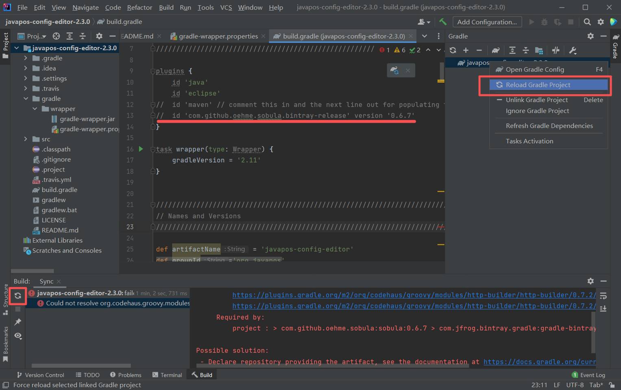This screenshot has width=621, height=390.
Task: Toggle the eye view options in Build panel
Action: coord(18,336)
